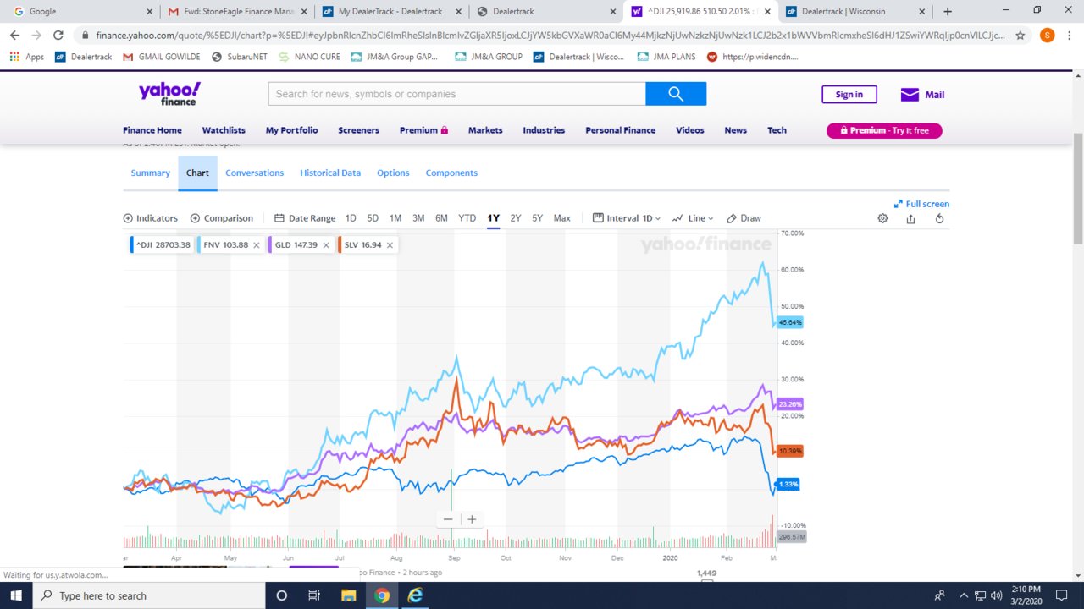This screenshot has height=609, width=1084.
Task: Open chart settings gear icon
Action: click(x=882, y=218)
